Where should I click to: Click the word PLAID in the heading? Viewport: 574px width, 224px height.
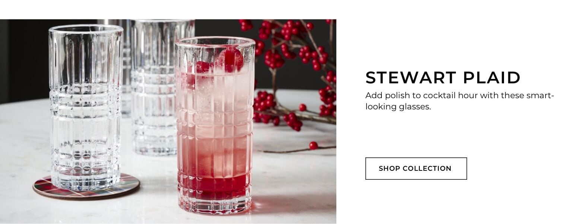(x=492, y=78)
